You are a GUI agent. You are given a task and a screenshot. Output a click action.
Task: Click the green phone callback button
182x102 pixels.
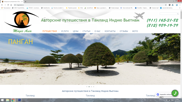pos(175,93)
